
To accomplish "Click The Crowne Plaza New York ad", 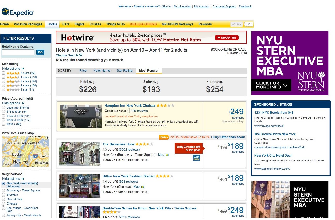I will coord(275,134).
